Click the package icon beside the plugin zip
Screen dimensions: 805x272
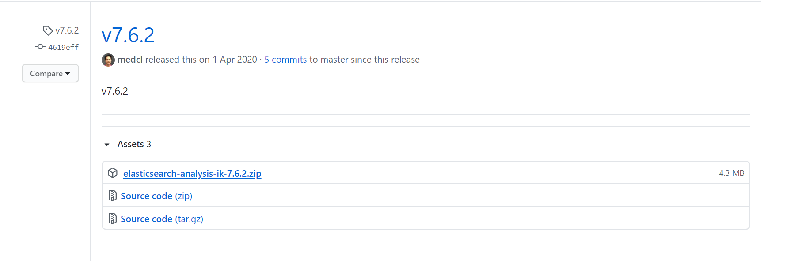(113, 173)
